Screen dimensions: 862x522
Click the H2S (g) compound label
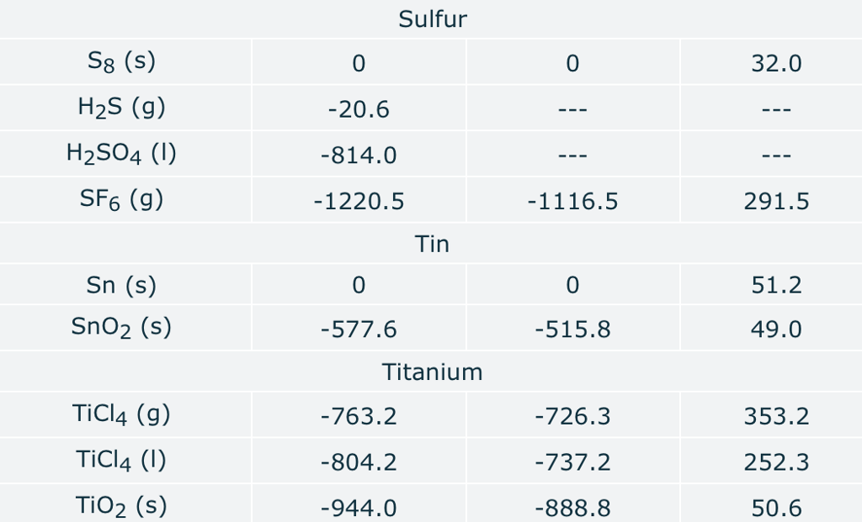[121, 108]
